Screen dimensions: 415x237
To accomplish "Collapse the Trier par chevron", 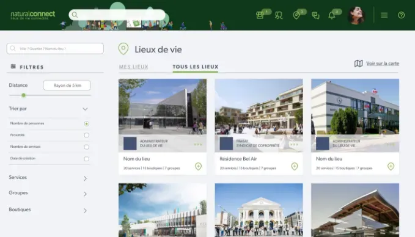I will coord(85,109).
